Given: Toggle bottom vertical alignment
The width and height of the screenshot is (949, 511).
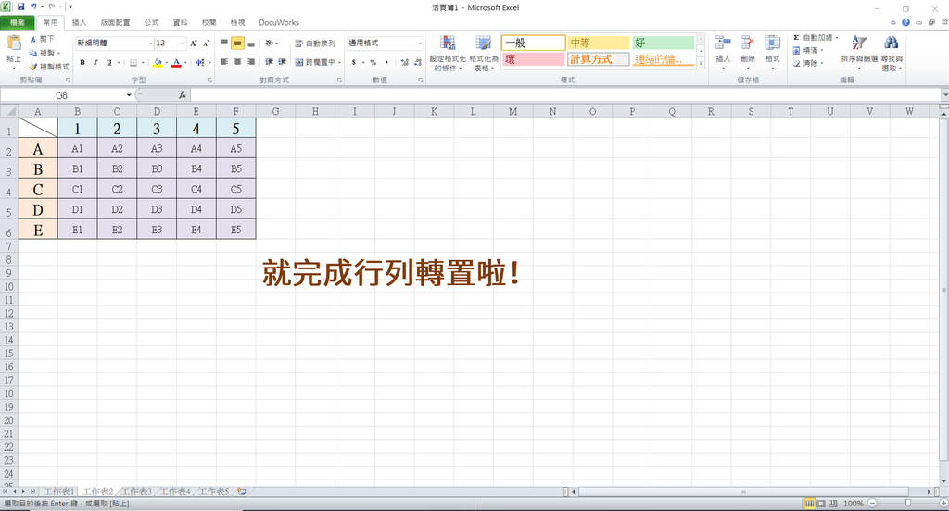Looking at the screenshot, I should tap(250, 43).
